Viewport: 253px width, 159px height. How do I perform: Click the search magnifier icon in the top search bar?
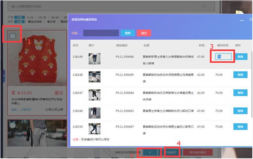pyautogui.click(x=204, y=6)
